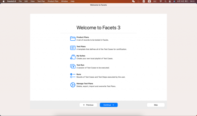Open the Help menu

pyautogui.click(x=73, y=1)
